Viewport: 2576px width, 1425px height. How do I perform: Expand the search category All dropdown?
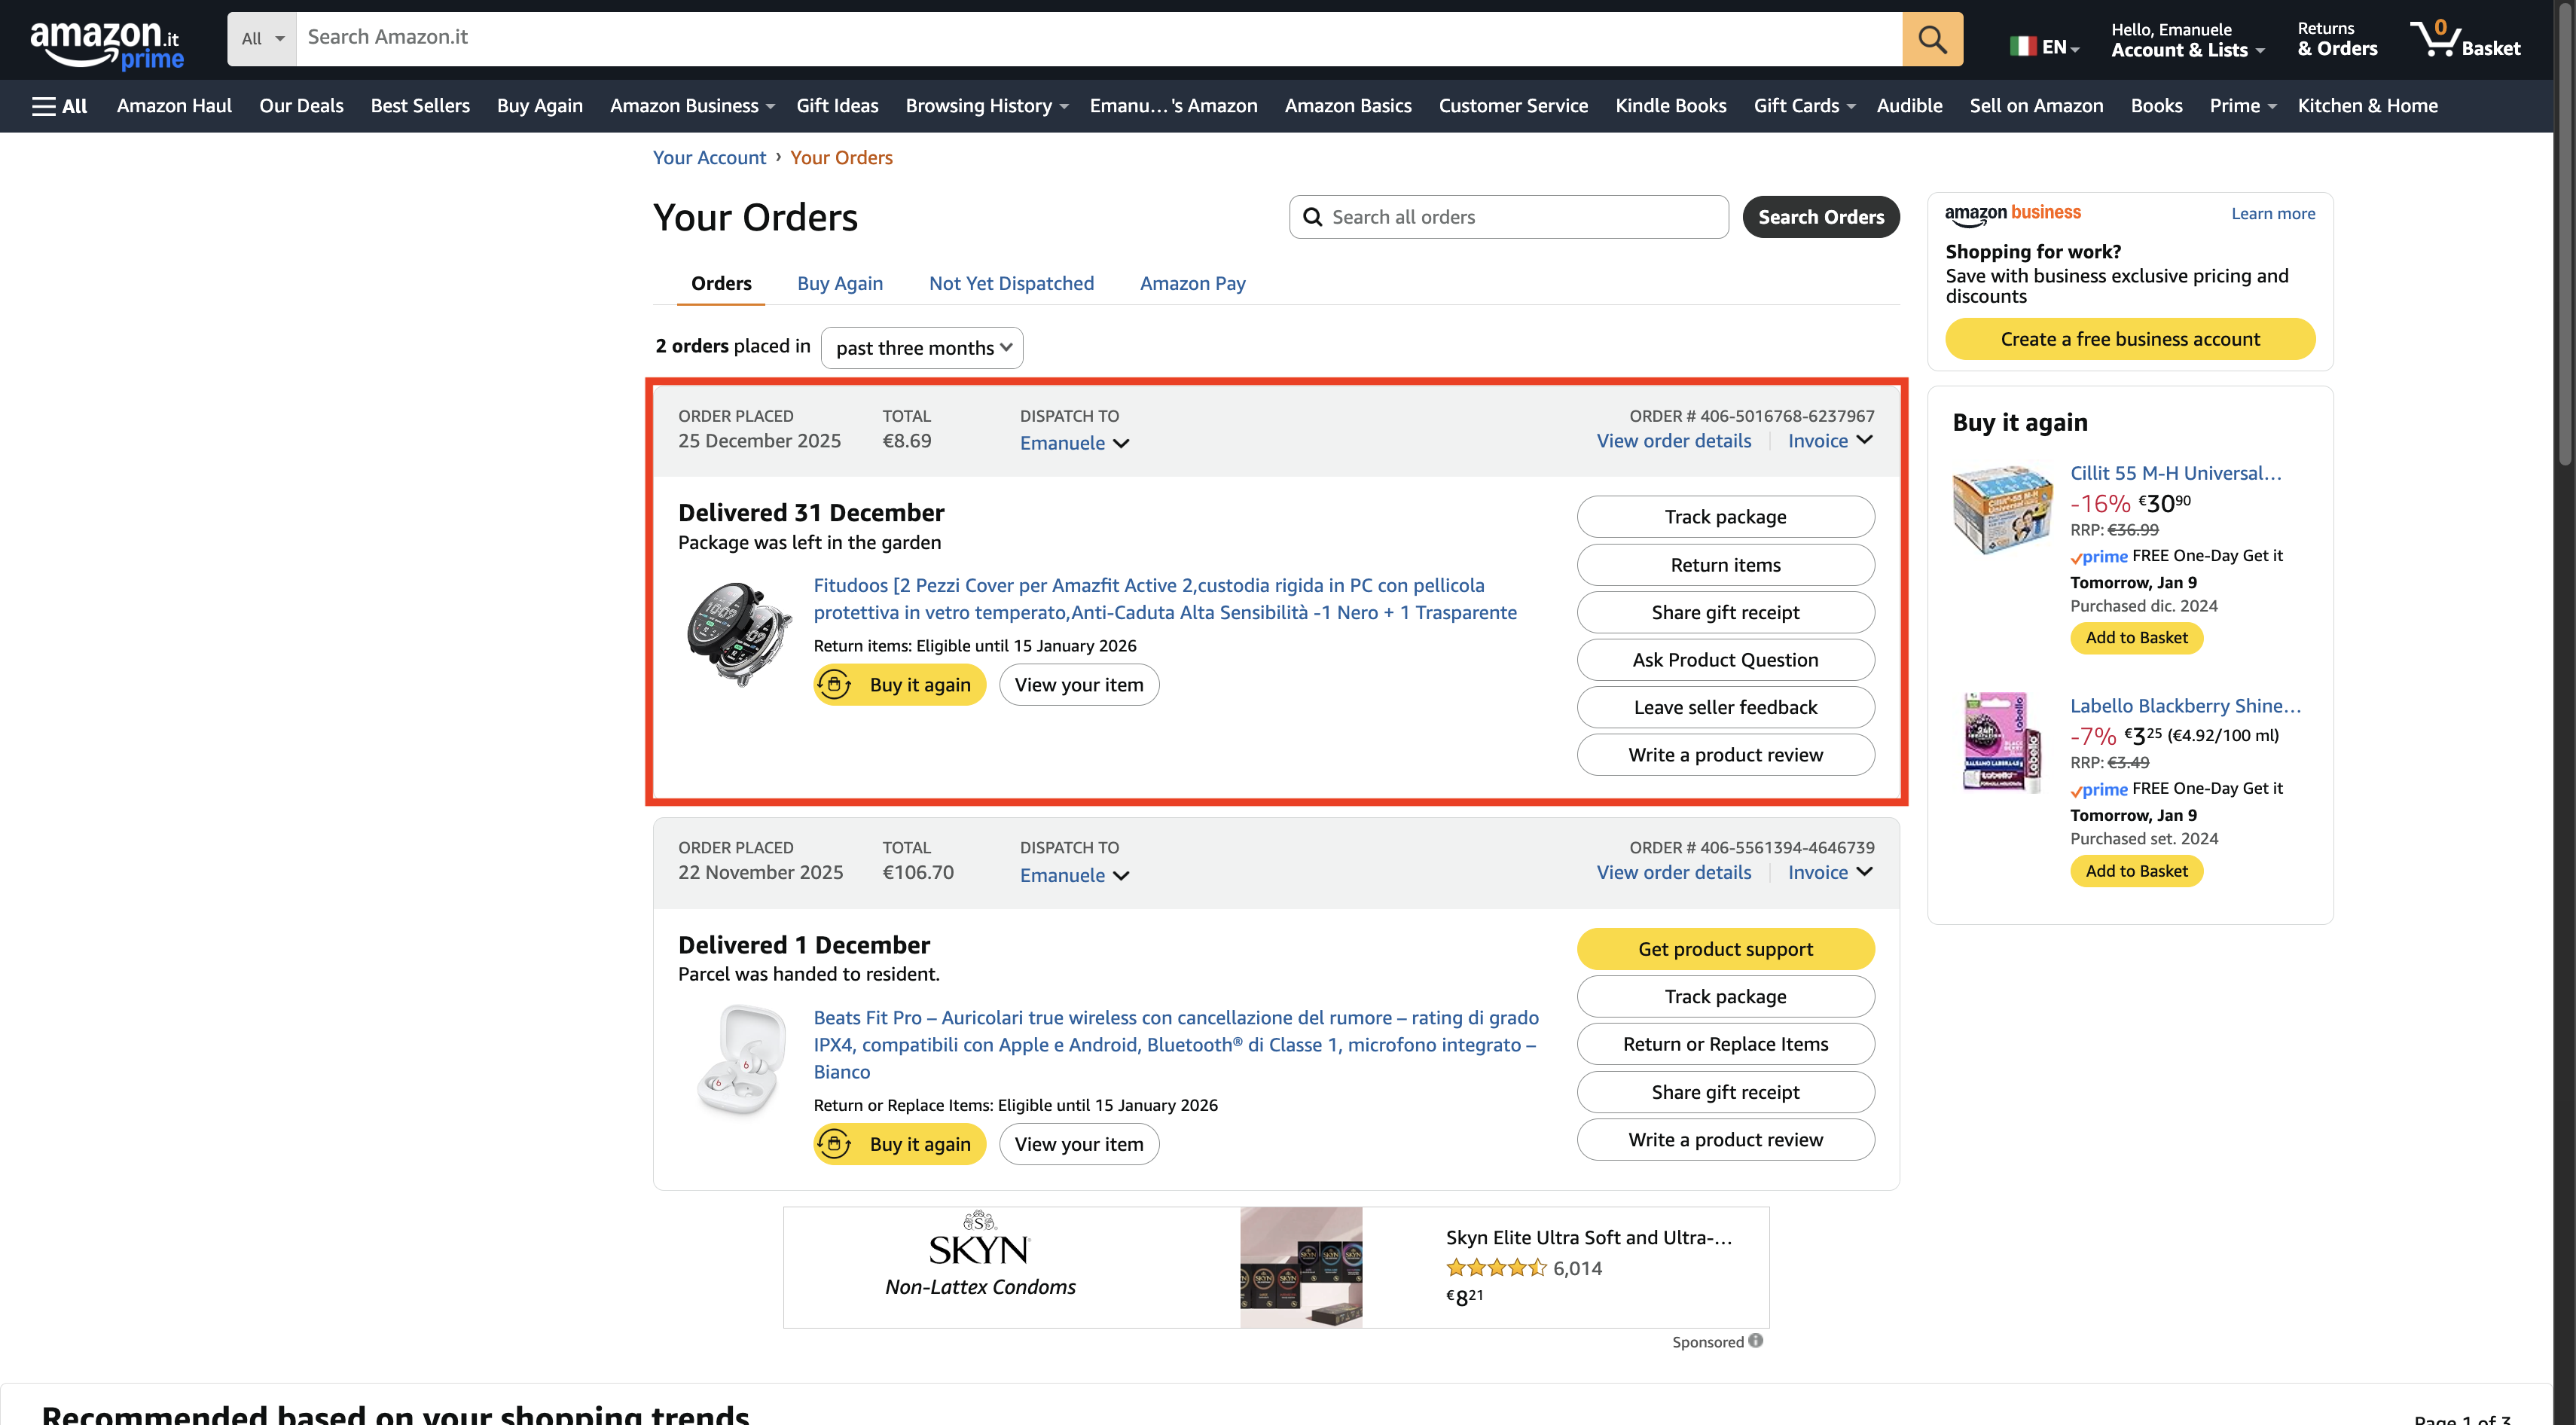262,39
